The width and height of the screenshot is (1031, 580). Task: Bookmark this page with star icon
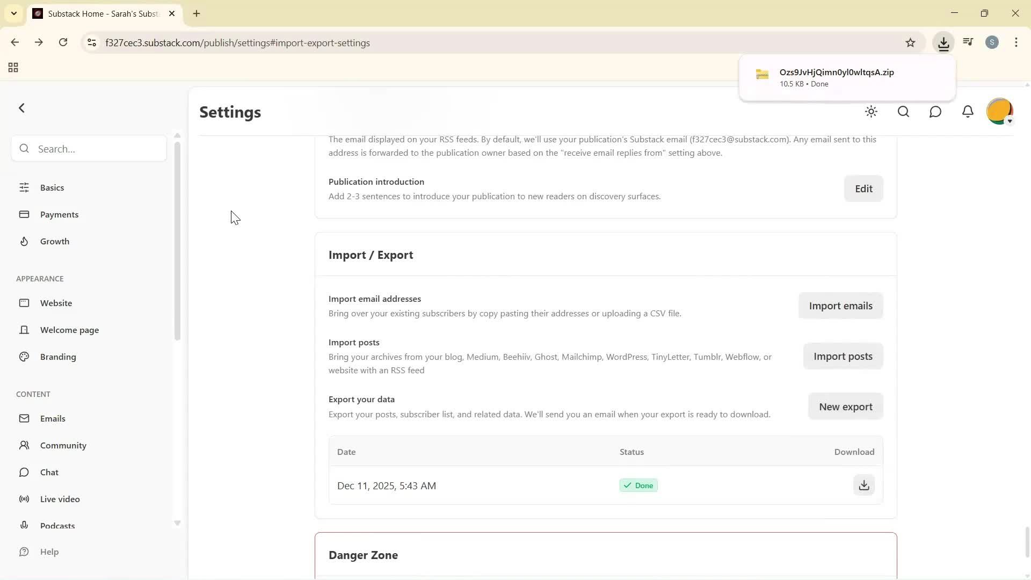[910, 43]
